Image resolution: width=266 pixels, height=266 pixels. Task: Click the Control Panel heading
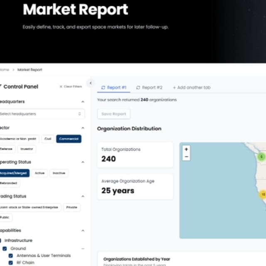click(x=21, y=87)
